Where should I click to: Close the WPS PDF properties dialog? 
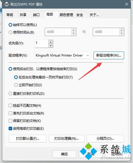pos(127,4)
